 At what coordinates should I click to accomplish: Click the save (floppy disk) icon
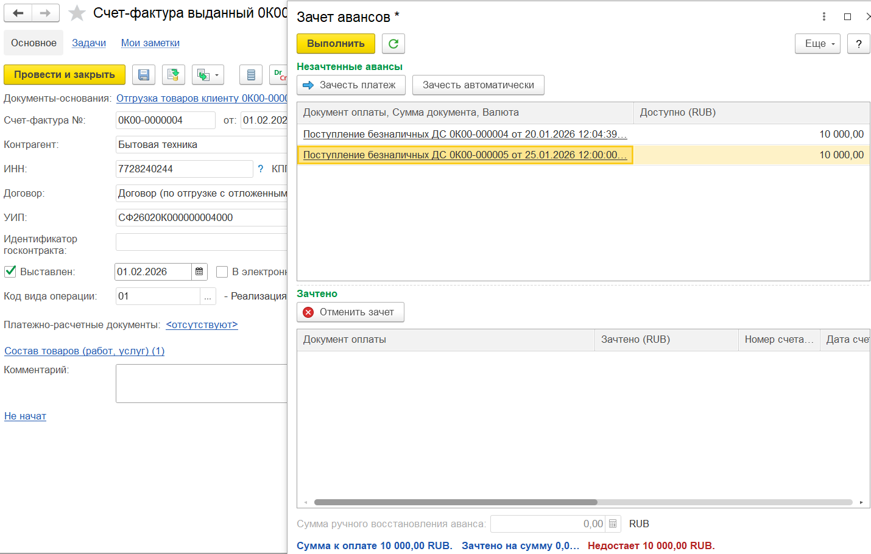(144, 75)
